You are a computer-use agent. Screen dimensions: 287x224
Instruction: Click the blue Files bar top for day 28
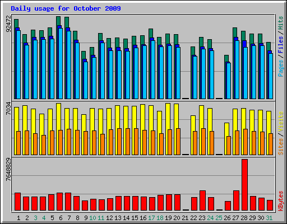[x=244, y=44]
